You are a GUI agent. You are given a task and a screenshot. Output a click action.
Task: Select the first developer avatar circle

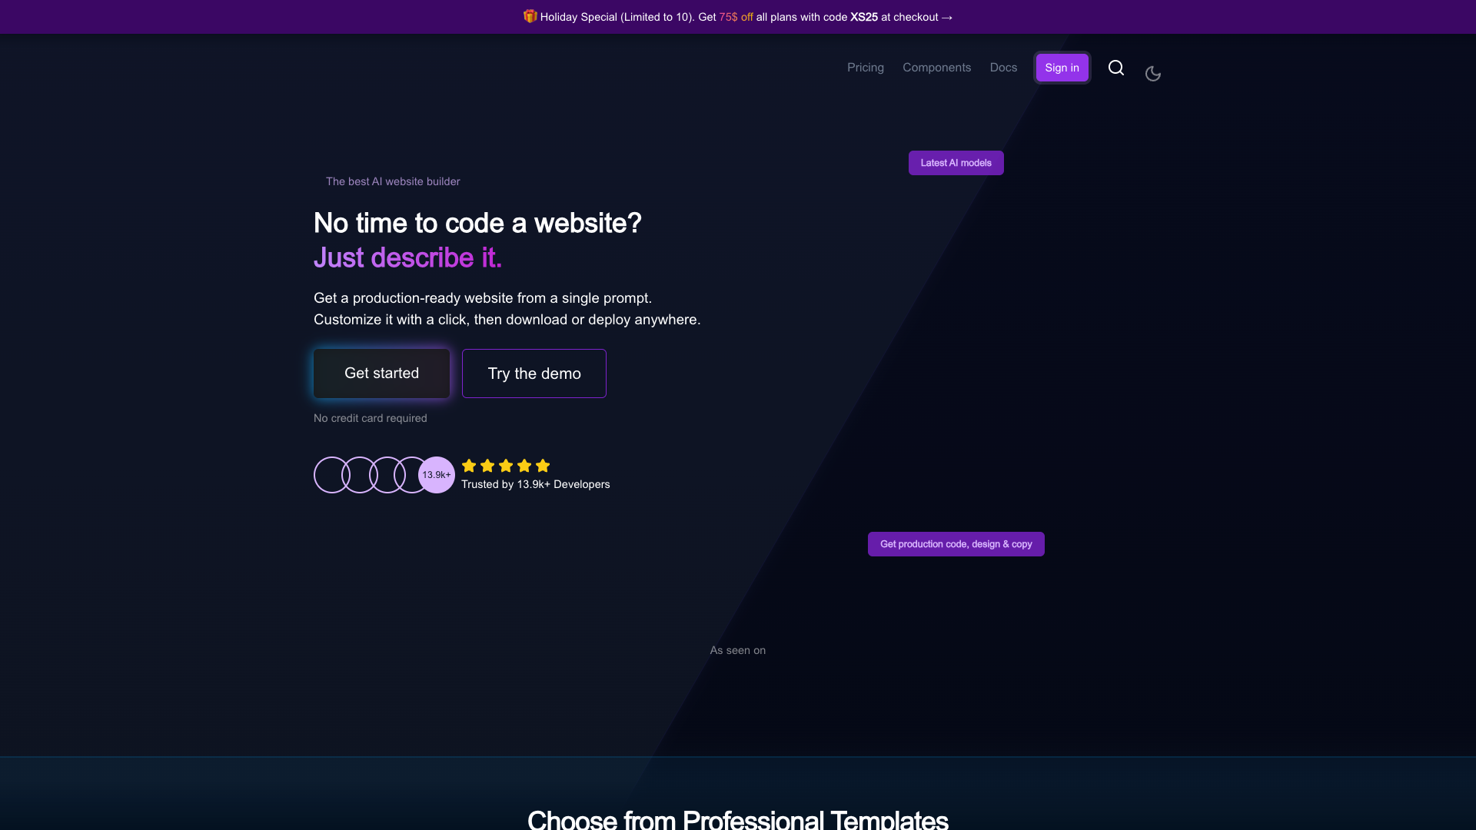click(x=332, y=475)
